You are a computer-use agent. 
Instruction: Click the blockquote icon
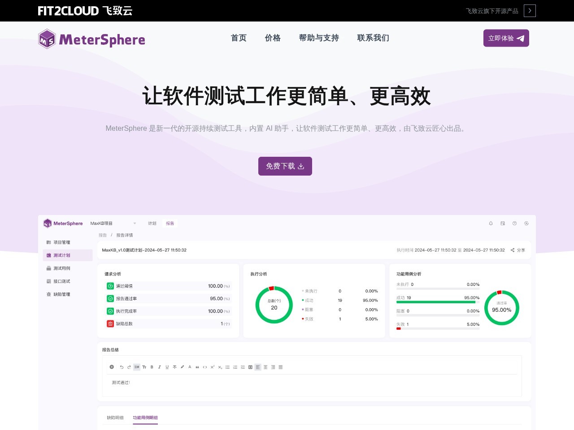[197, 367]
